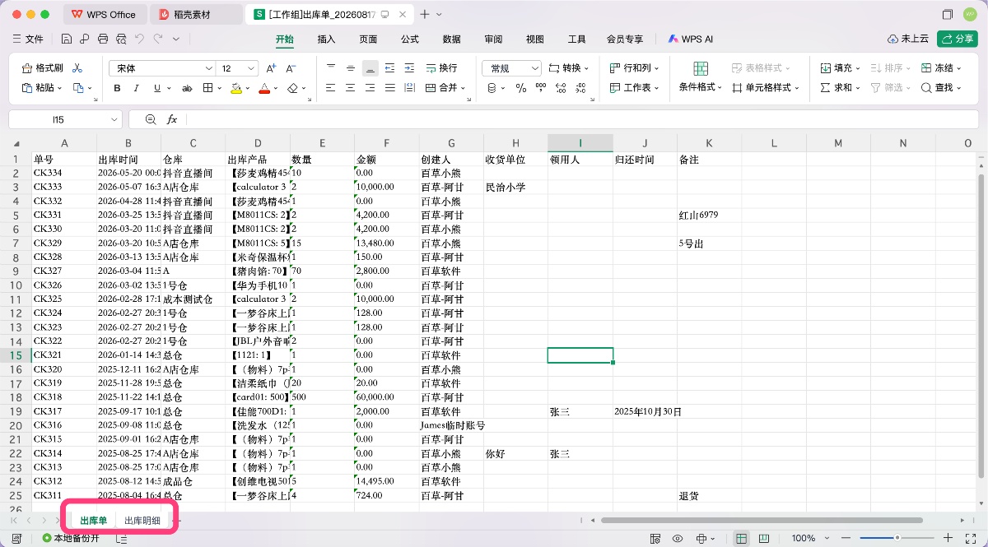Click the green Share (分享) button

point(957,39)
